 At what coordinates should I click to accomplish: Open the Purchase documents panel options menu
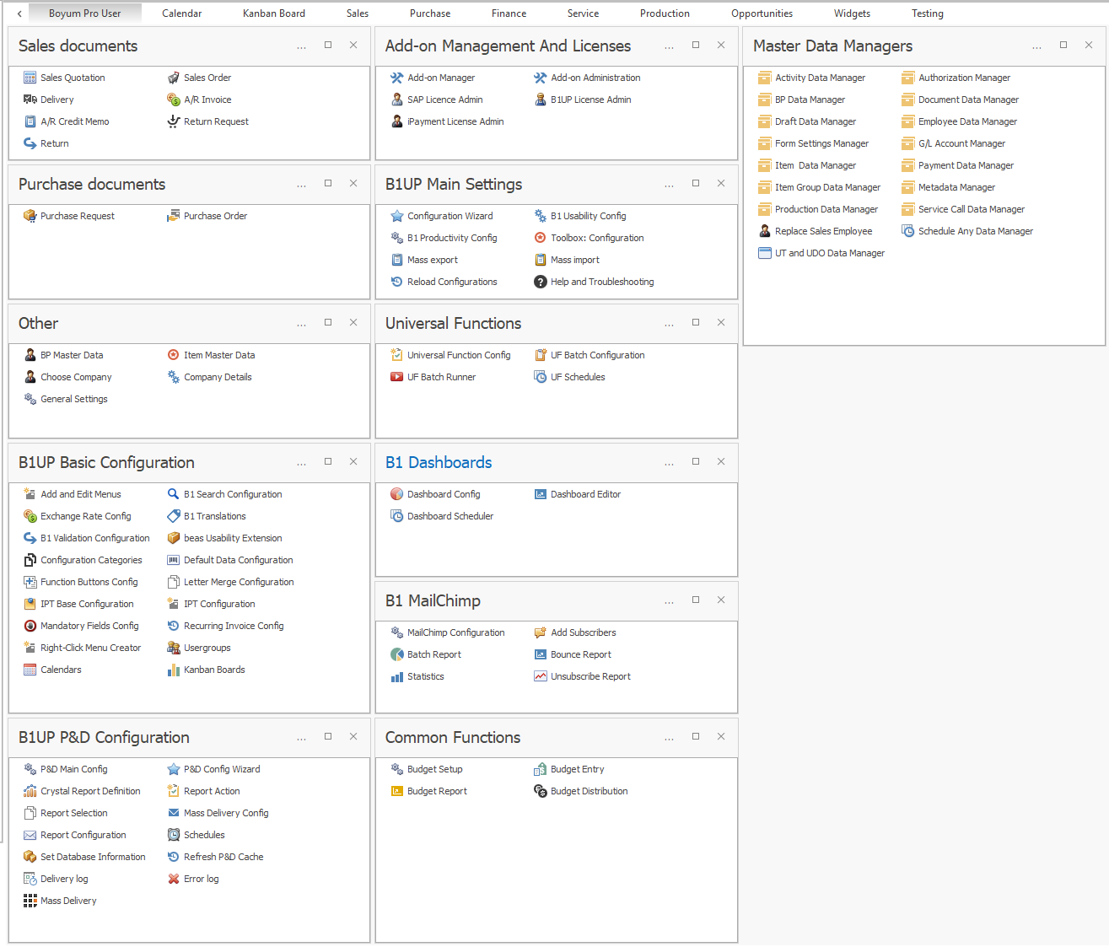pyautogui.click(x=301, y=186)
